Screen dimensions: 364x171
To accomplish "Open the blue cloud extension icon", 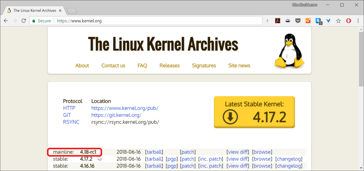I will tap(288, 21).
